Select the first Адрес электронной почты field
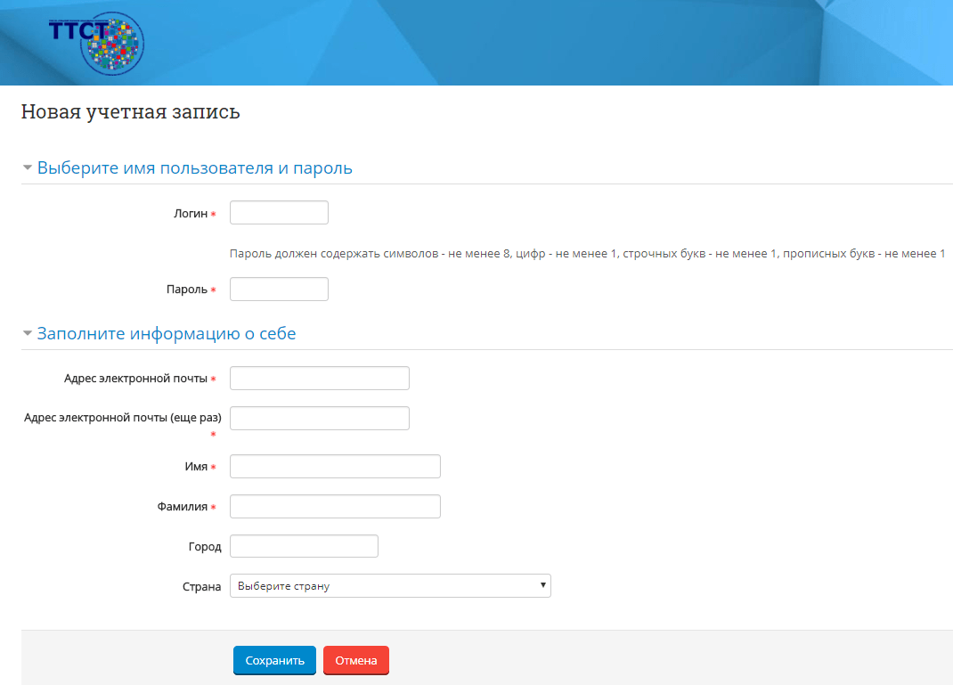Screen dimensions: 953x685 coord(319,378)
